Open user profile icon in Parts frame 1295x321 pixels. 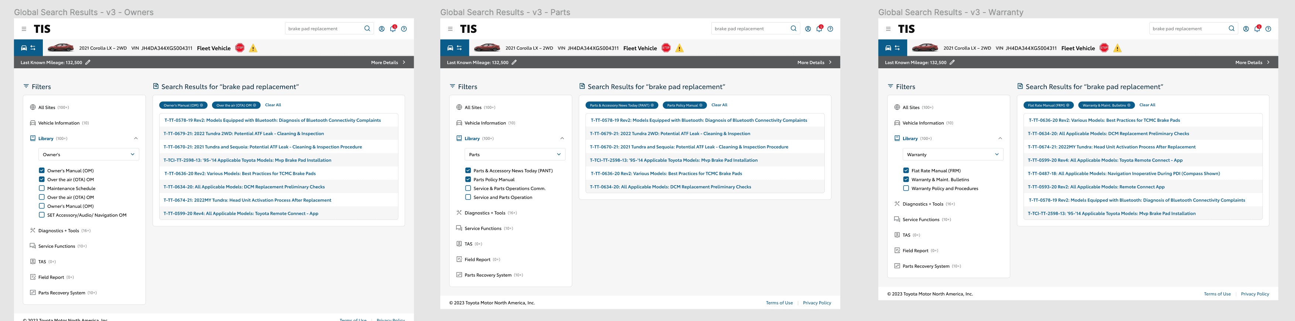tap(808, 29)
